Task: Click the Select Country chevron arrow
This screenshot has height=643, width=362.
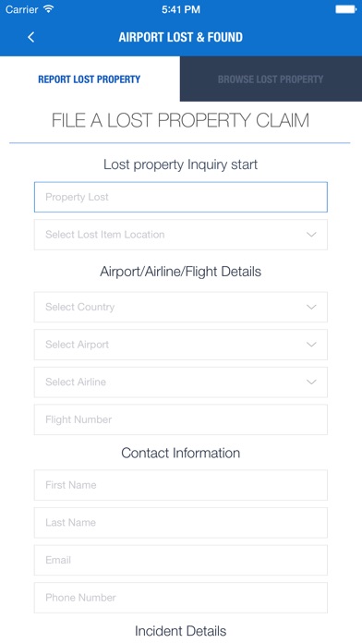Action: (x=311, y=307)
